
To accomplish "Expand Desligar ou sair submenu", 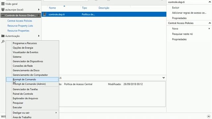I will [x=32, y=113].
